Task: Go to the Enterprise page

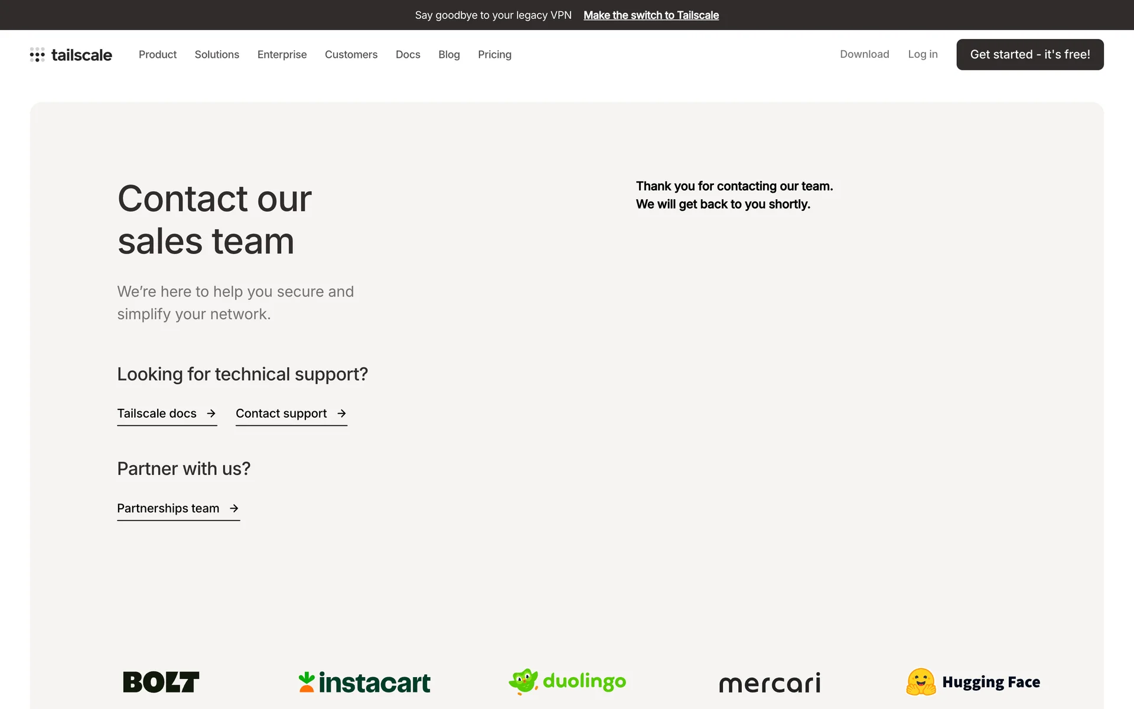Action: pos(282,54)
